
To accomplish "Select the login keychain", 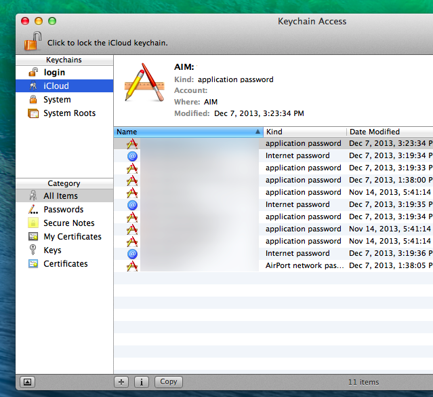I will click(64, 72).
